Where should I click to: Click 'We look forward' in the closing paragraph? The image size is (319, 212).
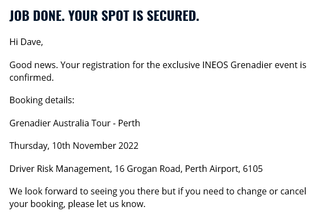click(43, 191)
